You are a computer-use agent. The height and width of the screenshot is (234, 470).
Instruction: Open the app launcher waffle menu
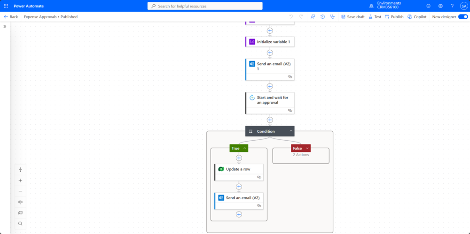pos(6,6)
